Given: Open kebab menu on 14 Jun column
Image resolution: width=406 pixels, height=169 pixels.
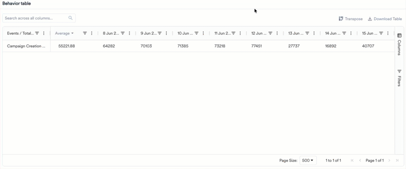Looking at the screenshot, I should tap(351, 33).
